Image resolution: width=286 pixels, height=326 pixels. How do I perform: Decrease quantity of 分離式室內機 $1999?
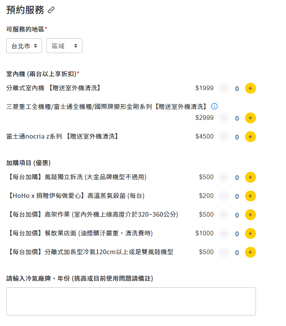point(224,88)
